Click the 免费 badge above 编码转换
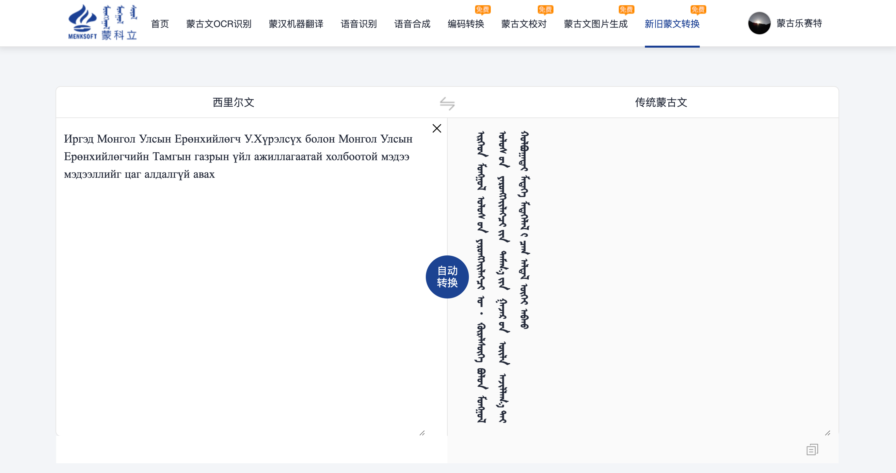Viewport: 896px width, 473px height. coord(483,10)
